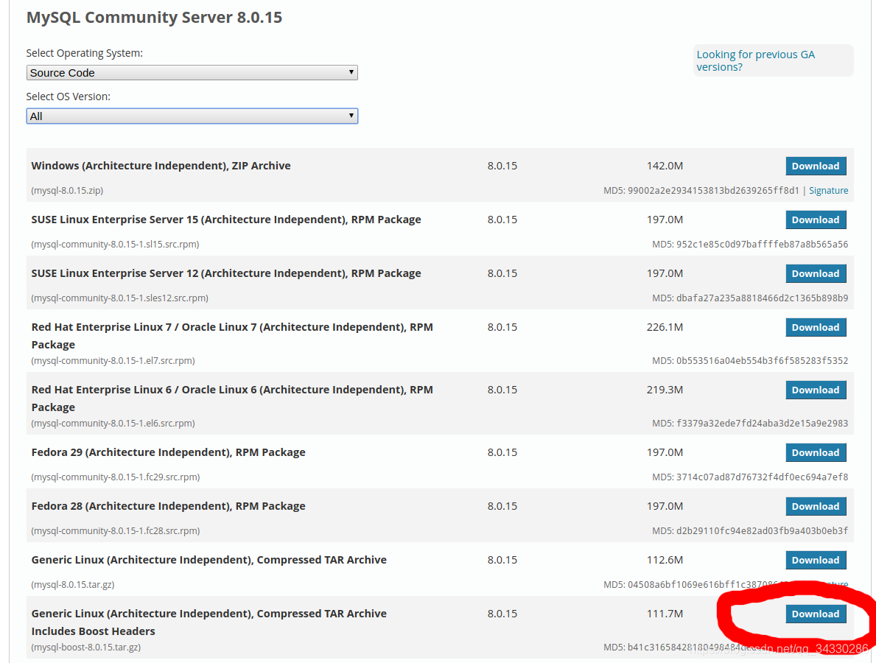Open the Select Operating System dropdown
This screenshot has width=876, height=663.
192,73
